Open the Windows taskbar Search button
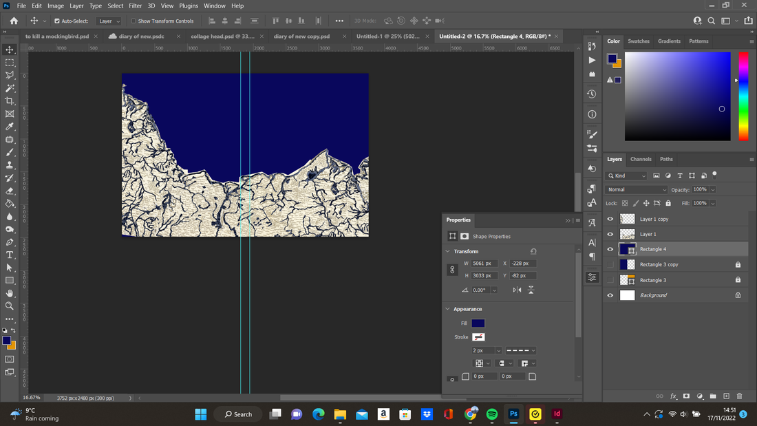757x426 pixels. point(239,414)
